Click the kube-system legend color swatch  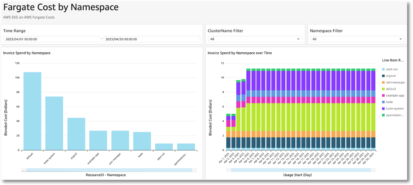[x=383, y=109]
